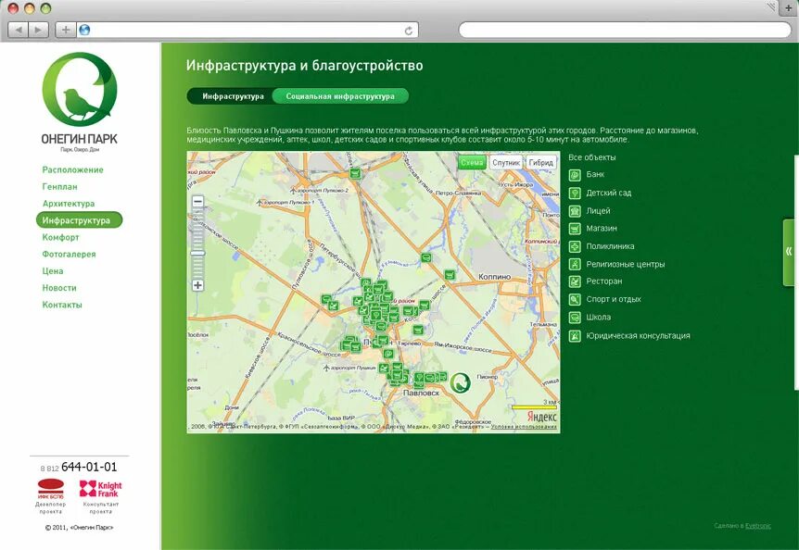Switch map to Гибрид view

(x=540, y=162)
